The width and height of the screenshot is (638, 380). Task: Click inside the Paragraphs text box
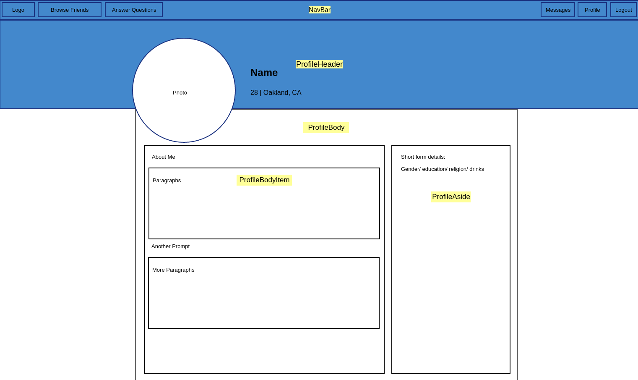(x=264, y=203)
